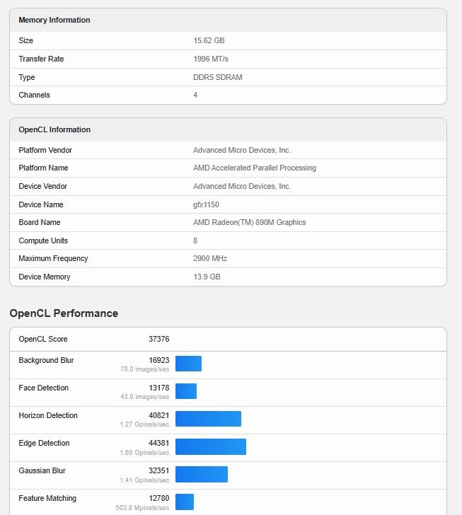Click the Gaussian Blur score bar

[202, 474]
